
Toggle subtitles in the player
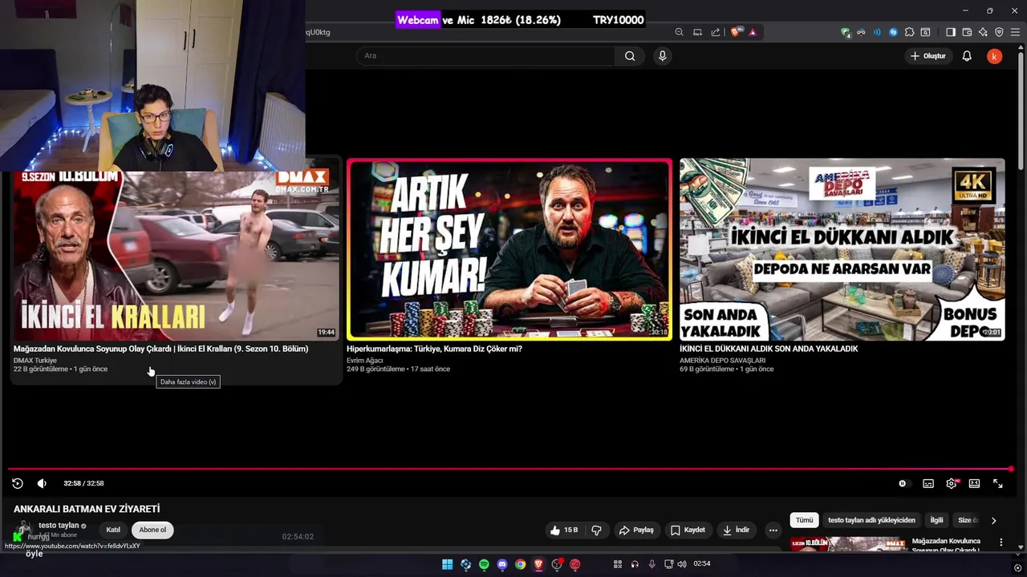(x=928, y=483)
